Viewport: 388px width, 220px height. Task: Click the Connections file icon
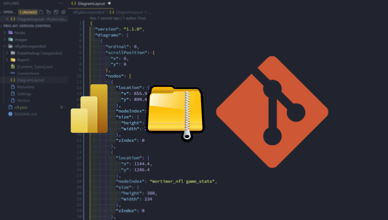[13, 73]
